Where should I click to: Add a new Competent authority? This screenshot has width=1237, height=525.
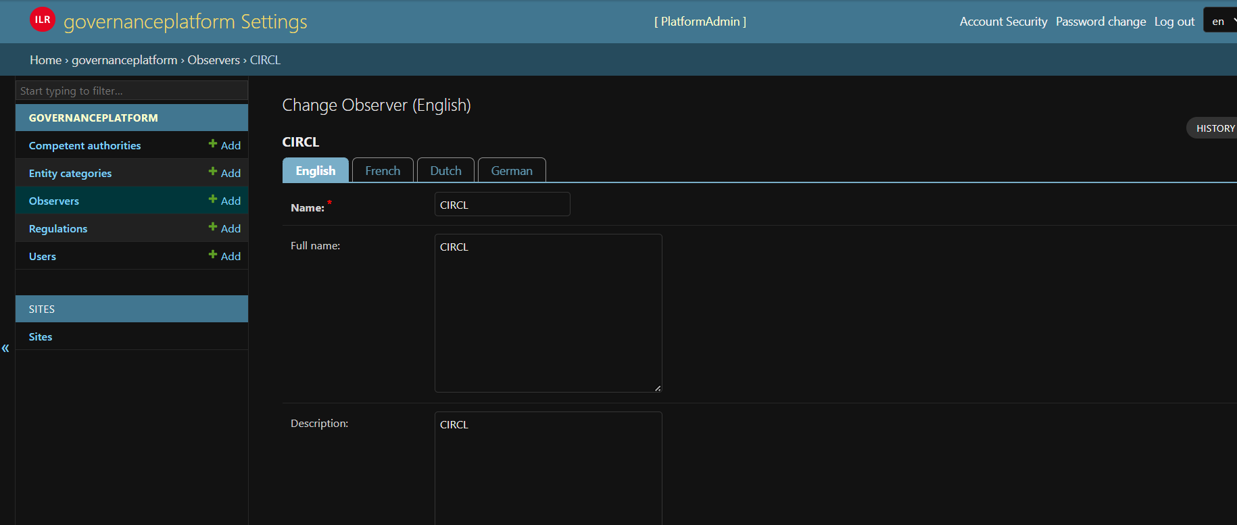coord(224,145)
